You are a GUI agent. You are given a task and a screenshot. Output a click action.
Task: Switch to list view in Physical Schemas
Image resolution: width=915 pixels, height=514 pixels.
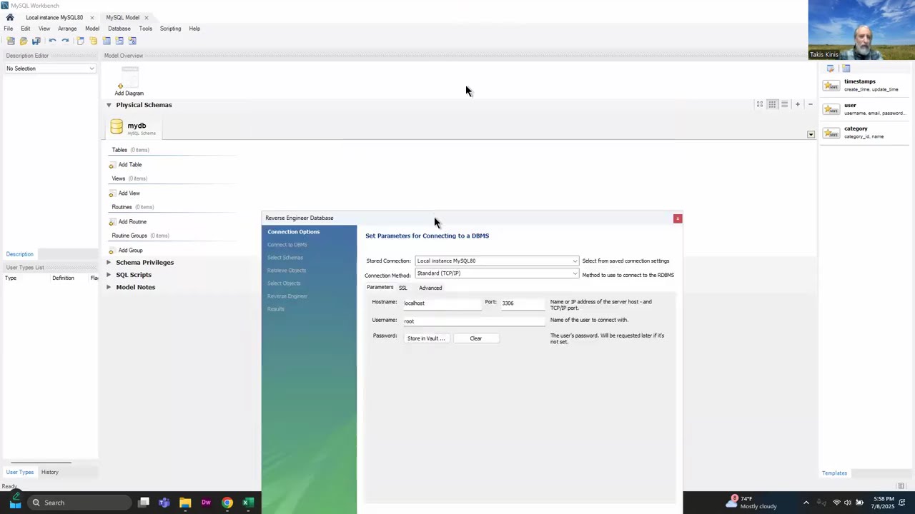[x=784, y=104]
